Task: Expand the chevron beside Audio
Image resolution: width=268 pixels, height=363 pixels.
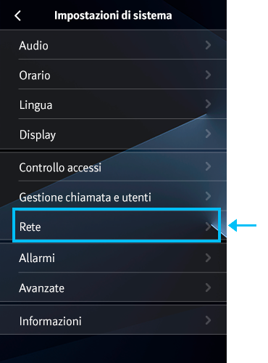Action: click(x=208, y=45)
